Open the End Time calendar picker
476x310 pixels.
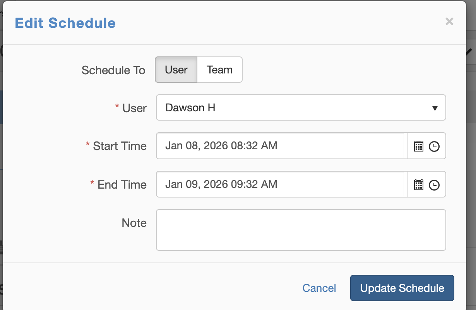[x=418, y=185]
